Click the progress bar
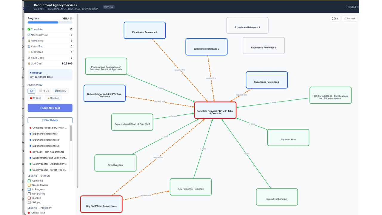382x215 pixels. coord(50,22)
